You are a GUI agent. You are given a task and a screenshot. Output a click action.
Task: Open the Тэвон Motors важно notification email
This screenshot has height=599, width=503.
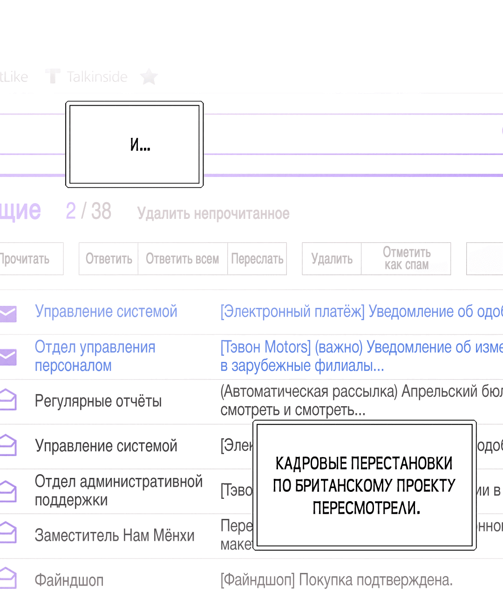[x=361, y=356]
